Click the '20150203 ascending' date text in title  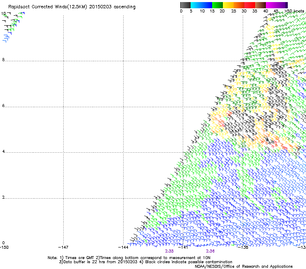[x=112, y=7]
